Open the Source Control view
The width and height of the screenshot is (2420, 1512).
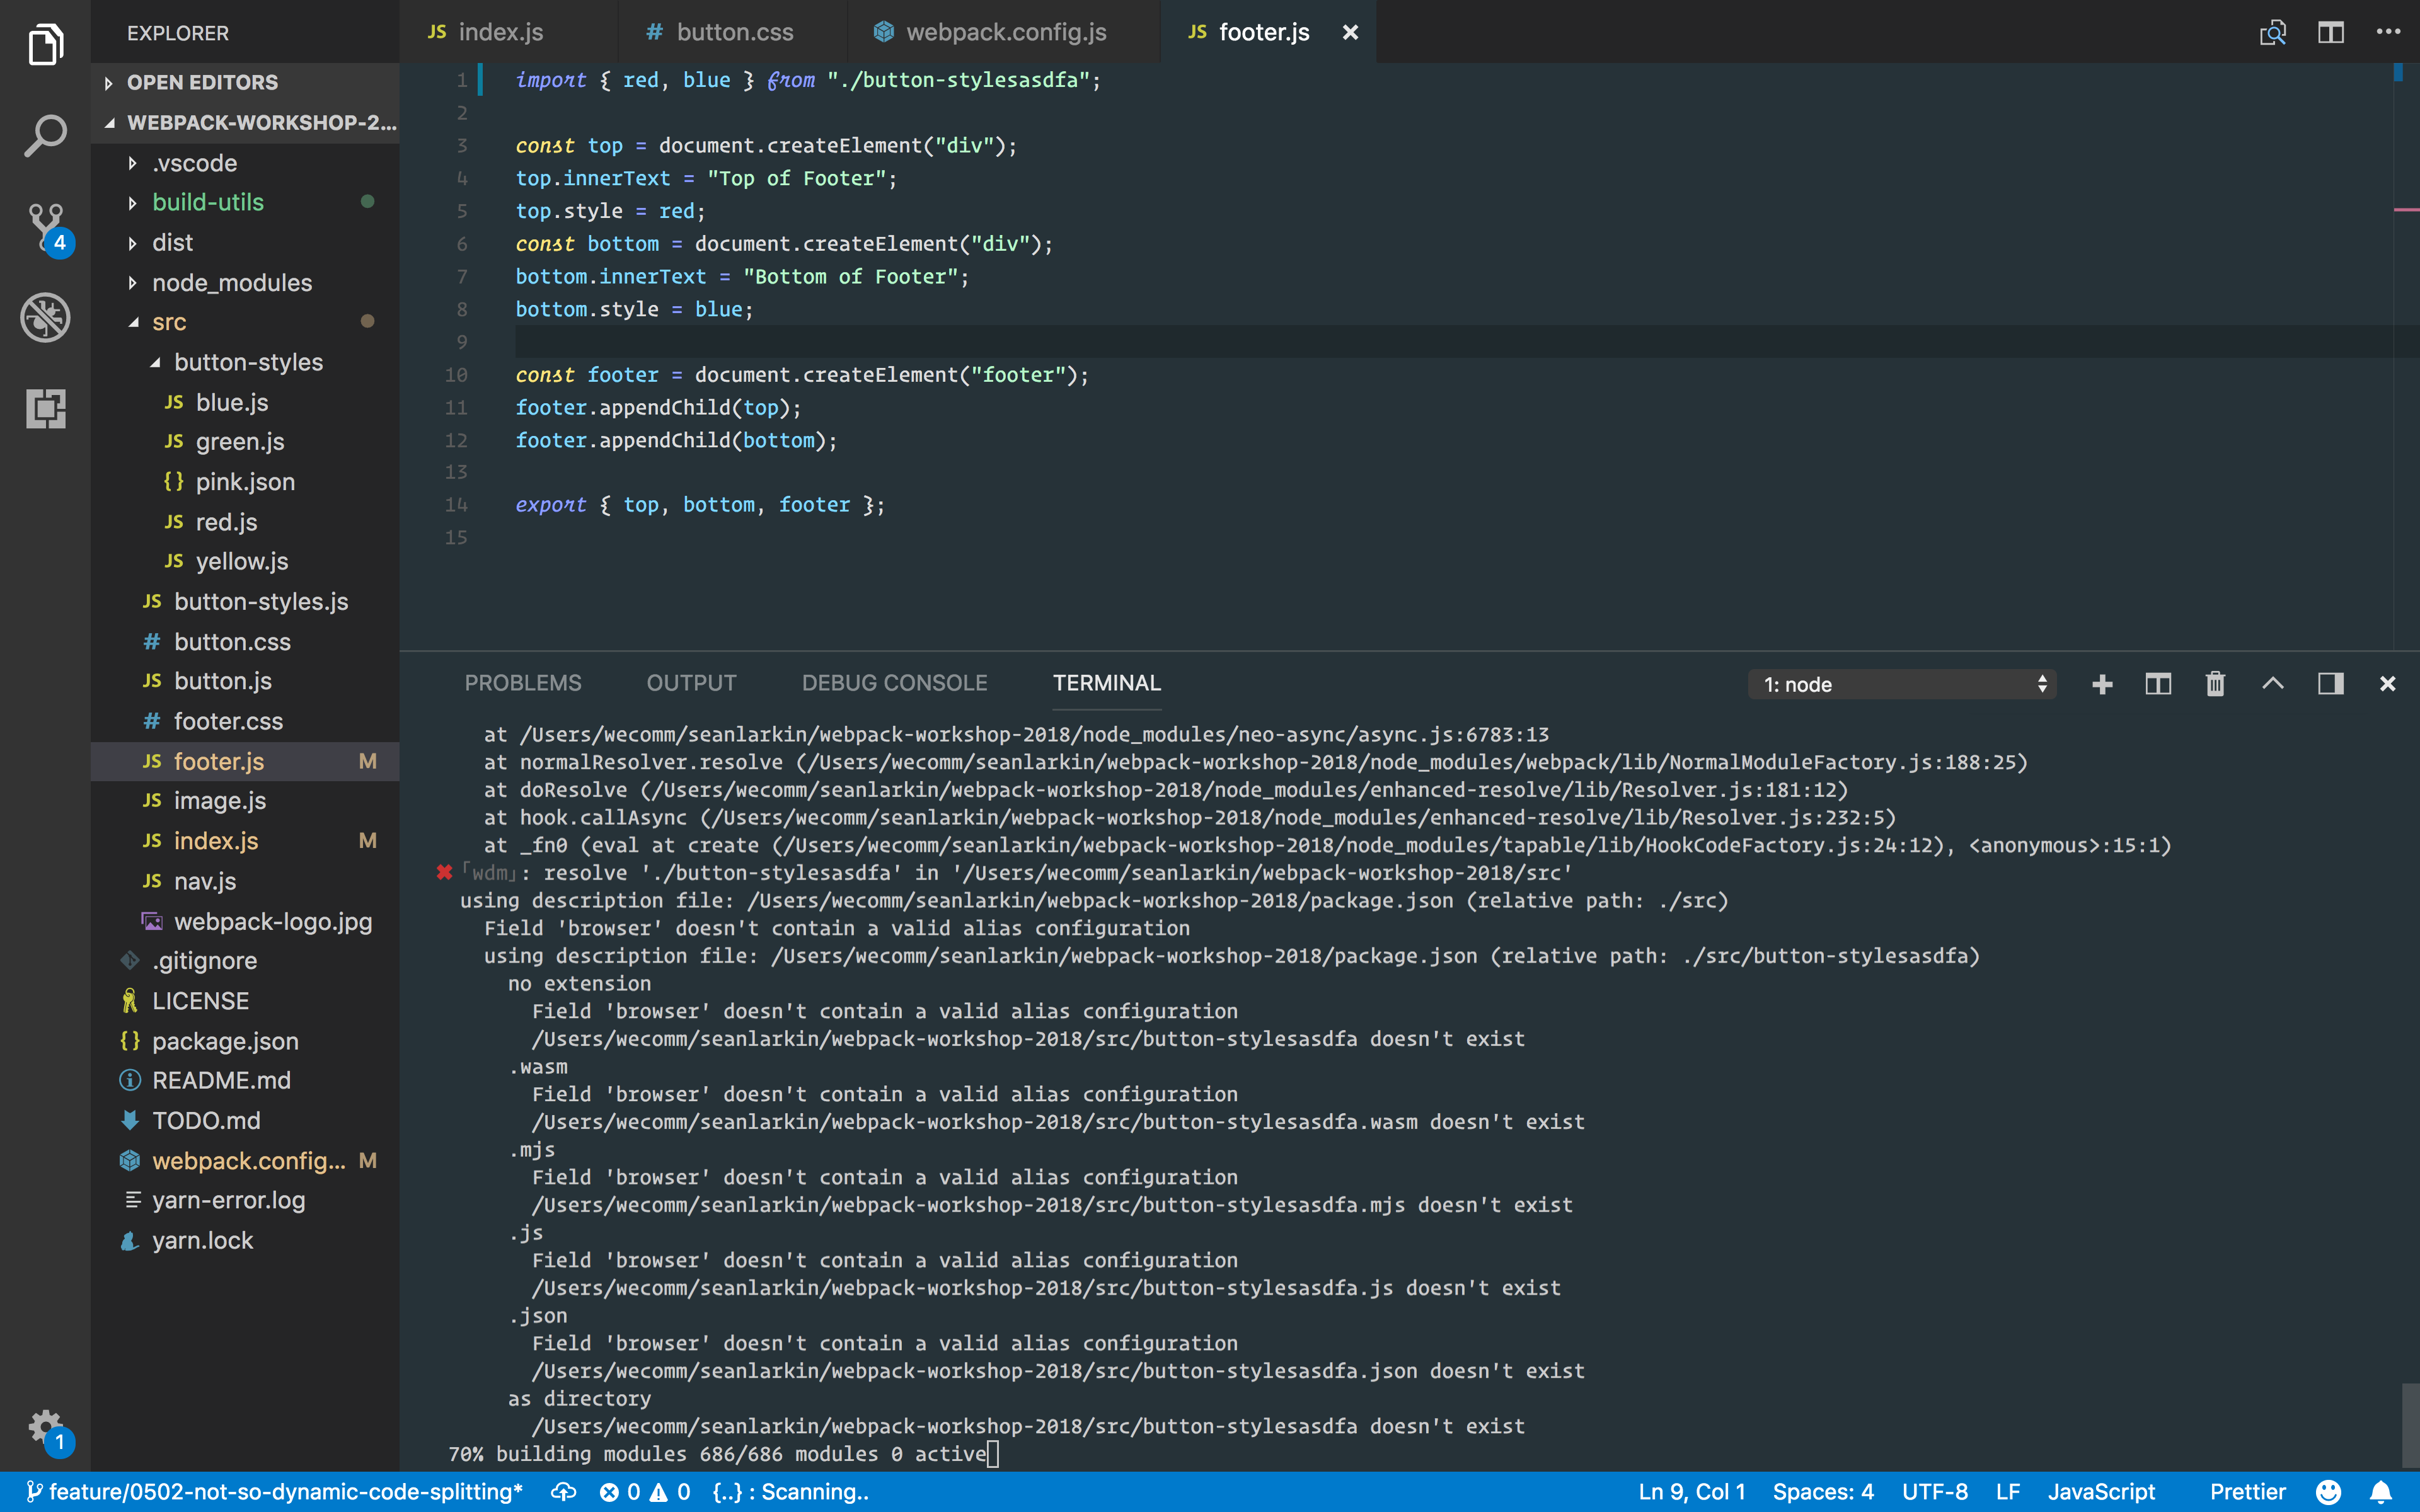[x=45, y=227]
